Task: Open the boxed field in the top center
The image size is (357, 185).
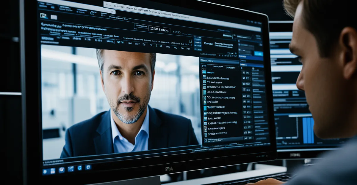Action: click(159, 29)
